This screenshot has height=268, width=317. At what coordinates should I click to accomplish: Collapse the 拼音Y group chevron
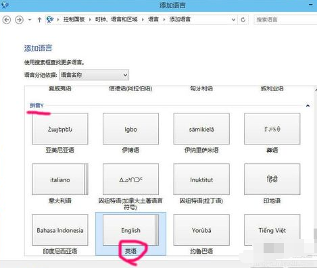tap(308, 105)
